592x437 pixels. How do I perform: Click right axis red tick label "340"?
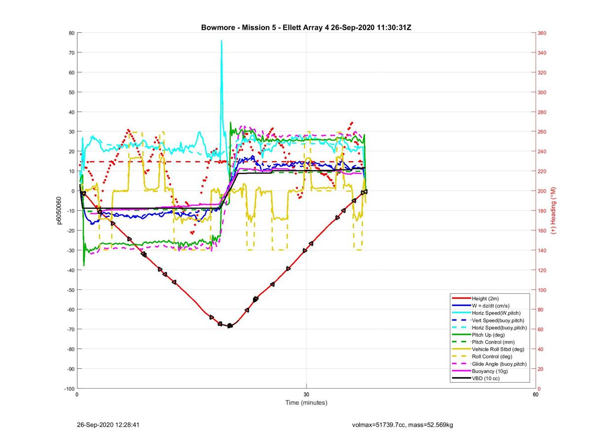click(x=542, y=53)
